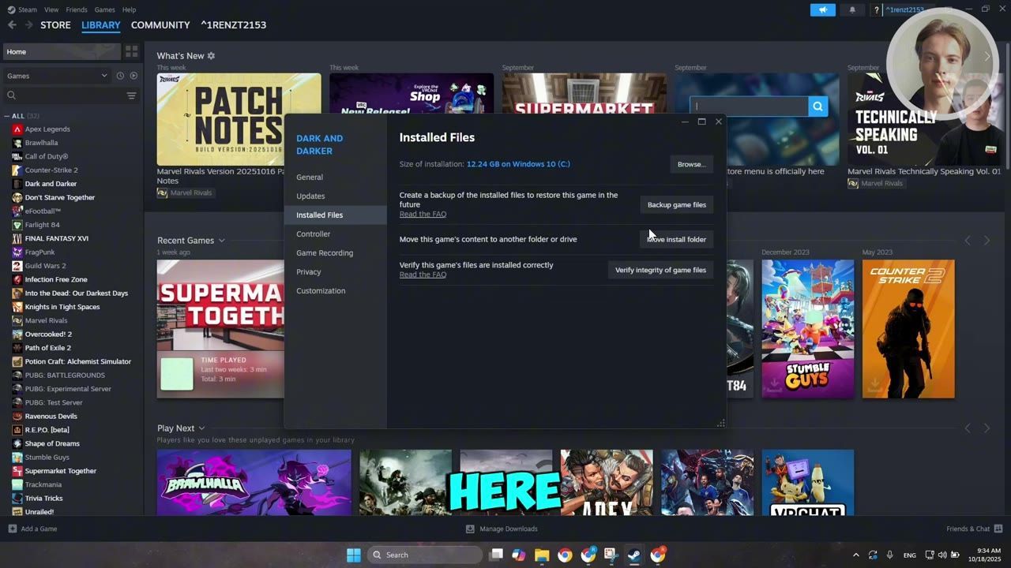1011x568 pixels.
Task: Go back with the Steam back arrow
Action: (x=12, y=25)
